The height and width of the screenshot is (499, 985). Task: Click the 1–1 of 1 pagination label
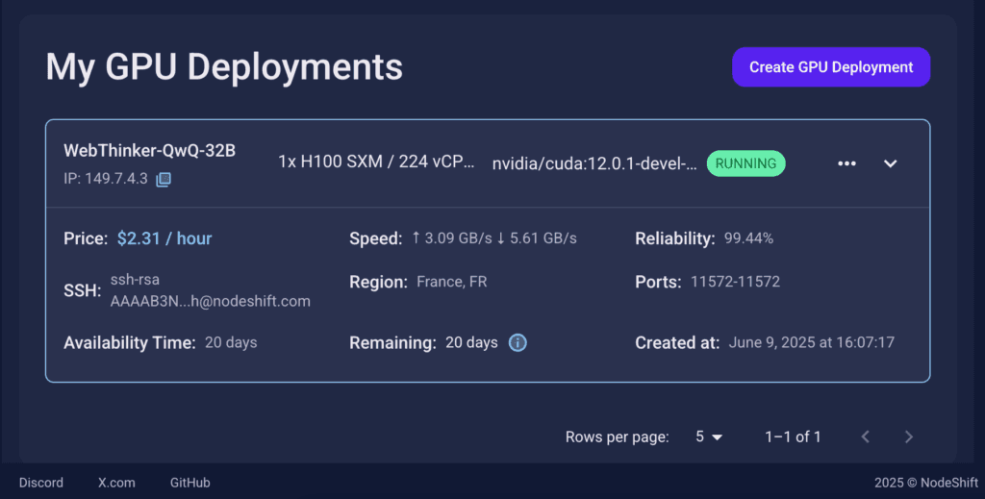793,437
